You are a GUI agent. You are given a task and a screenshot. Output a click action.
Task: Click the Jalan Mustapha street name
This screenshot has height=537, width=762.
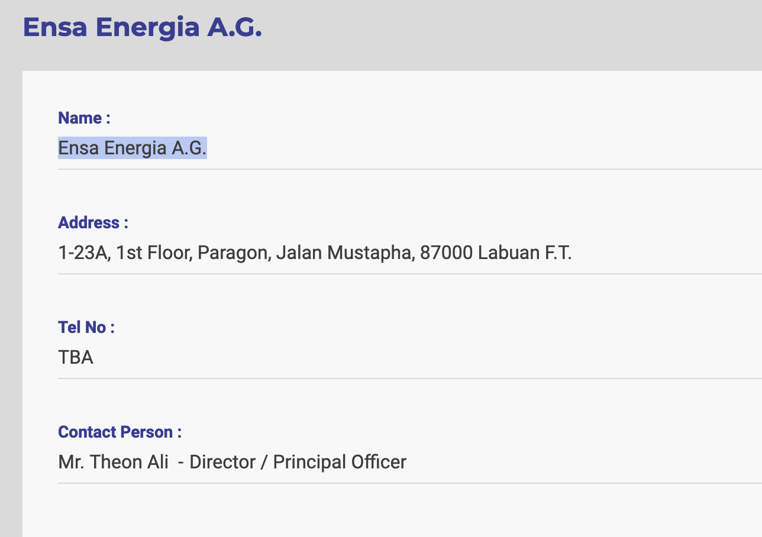tap(346, 253)
